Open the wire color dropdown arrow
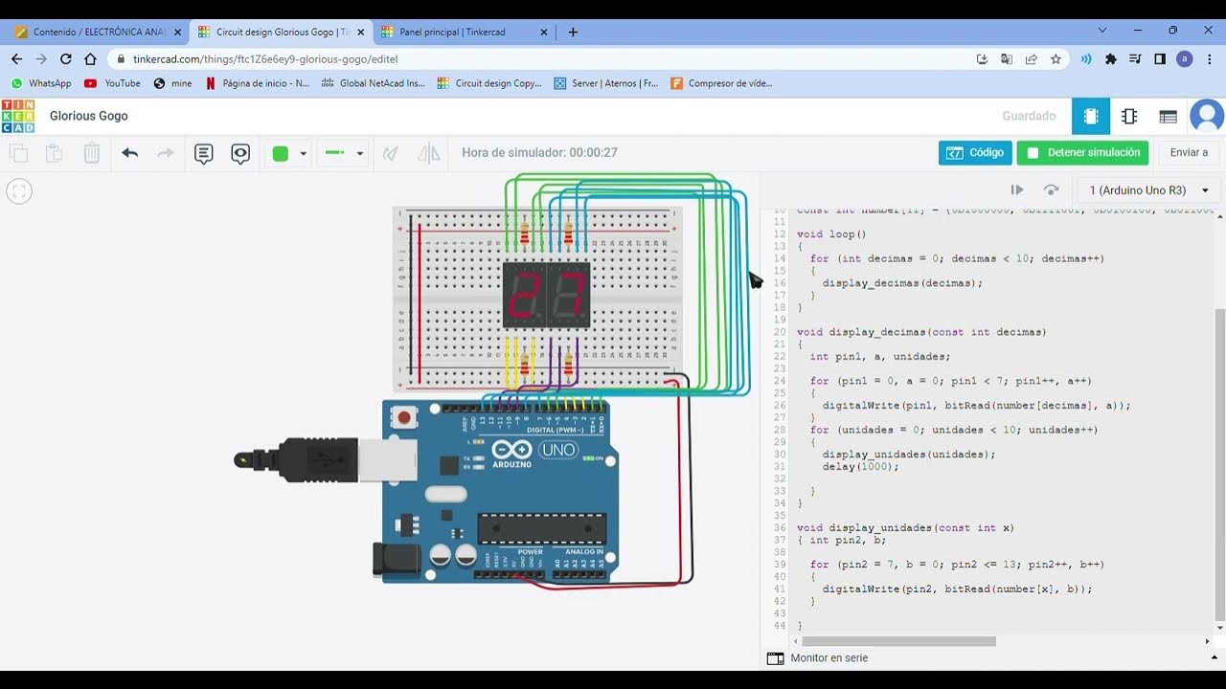Viewport: 1226px width, 689px height. (304, 154)
